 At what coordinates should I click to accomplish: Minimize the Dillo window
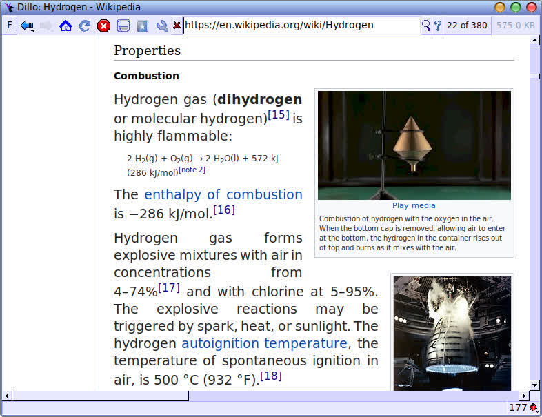coord(499,8)
